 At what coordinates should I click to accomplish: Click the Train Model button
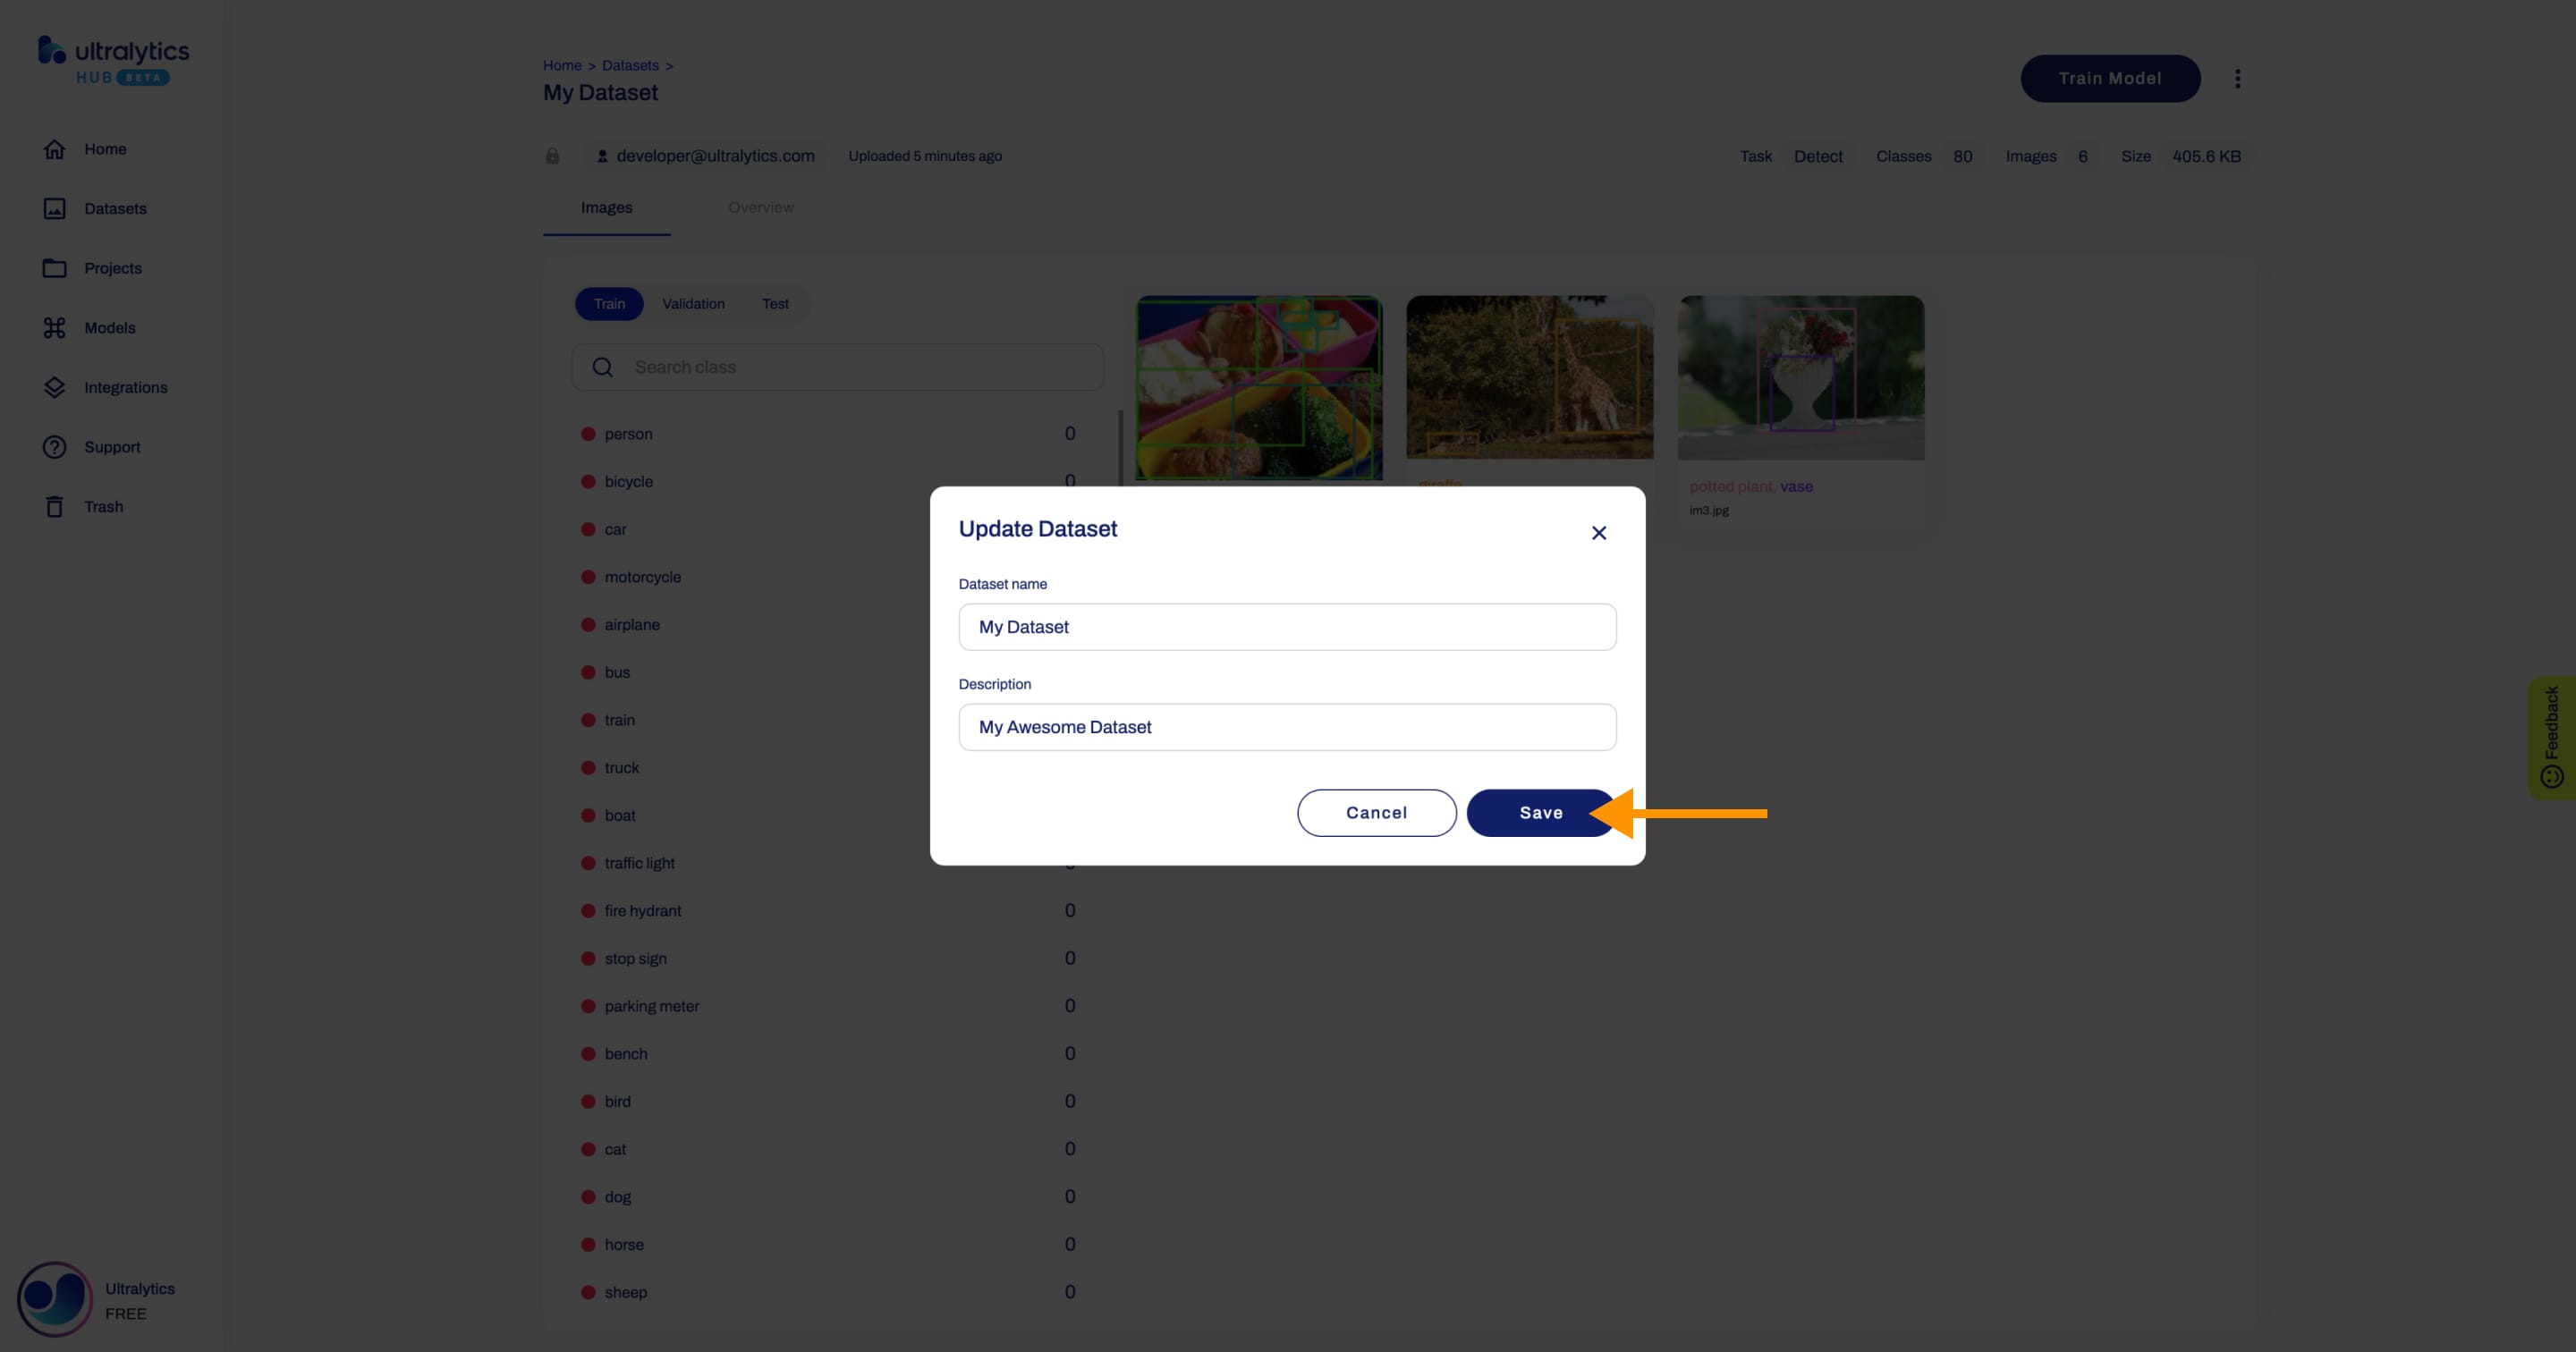2109,77
